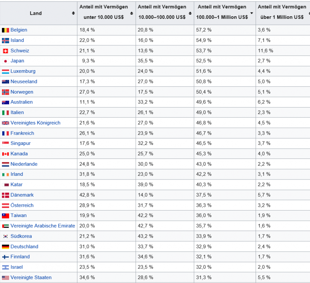Sort table by Land column
Screen dimensions: 310x283
[x=73, y=13]
